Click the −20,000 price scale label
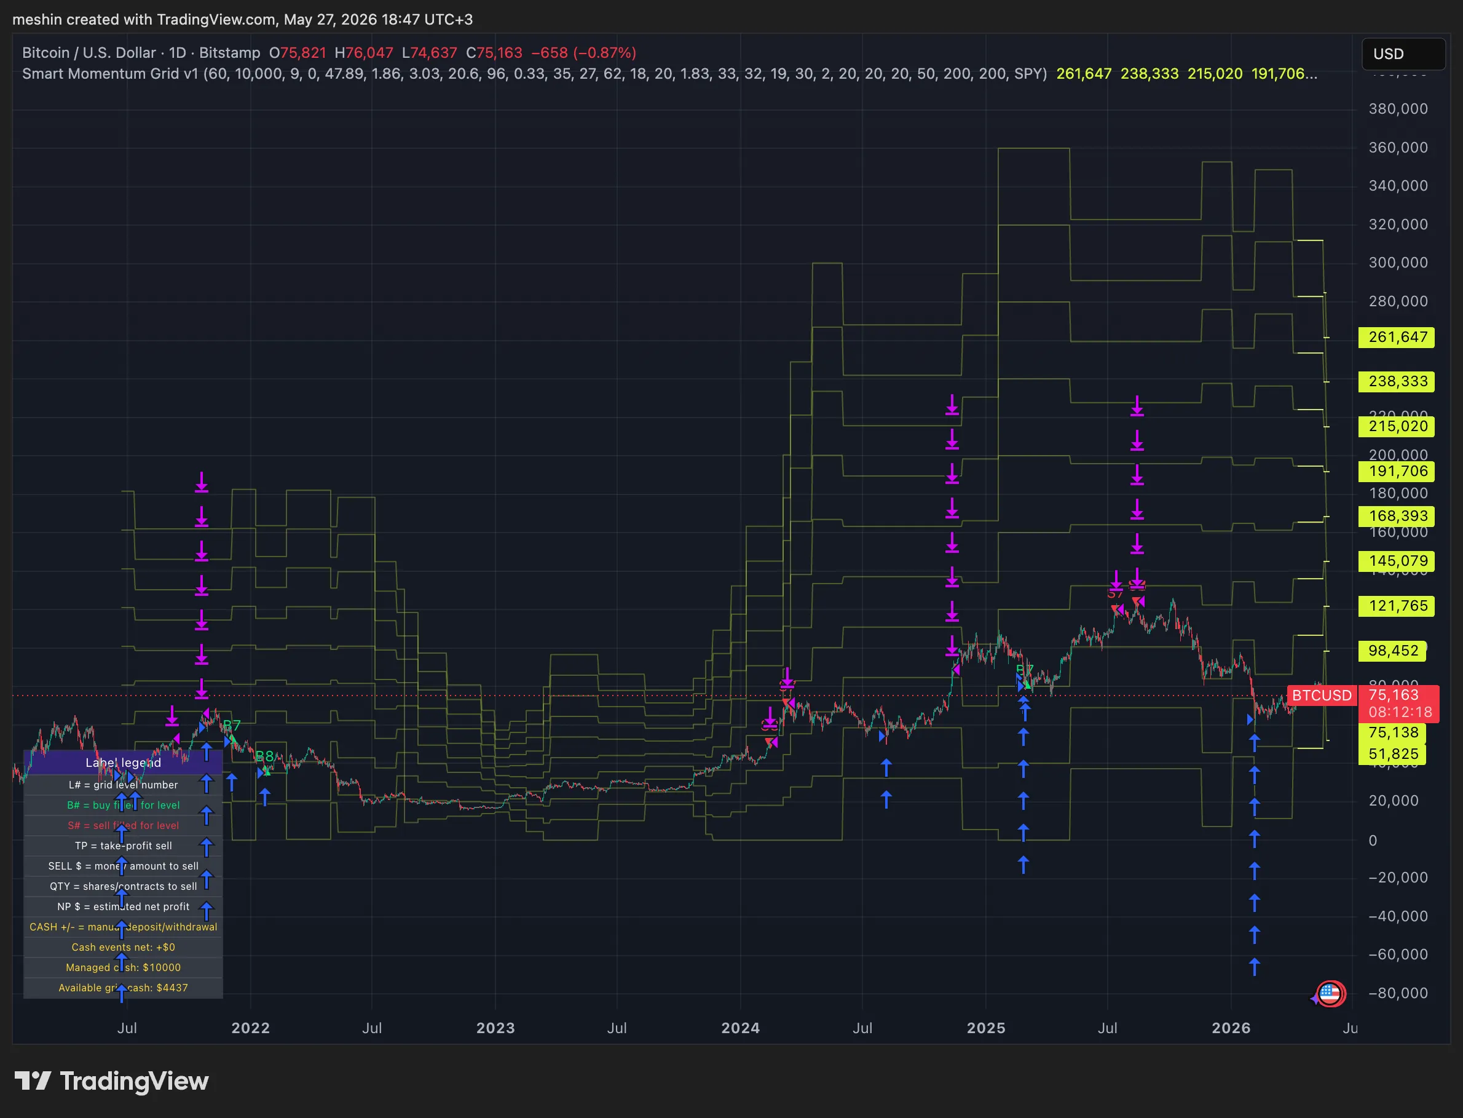The height and width of the screenshot is (1118, 1463). [1398, 878]
